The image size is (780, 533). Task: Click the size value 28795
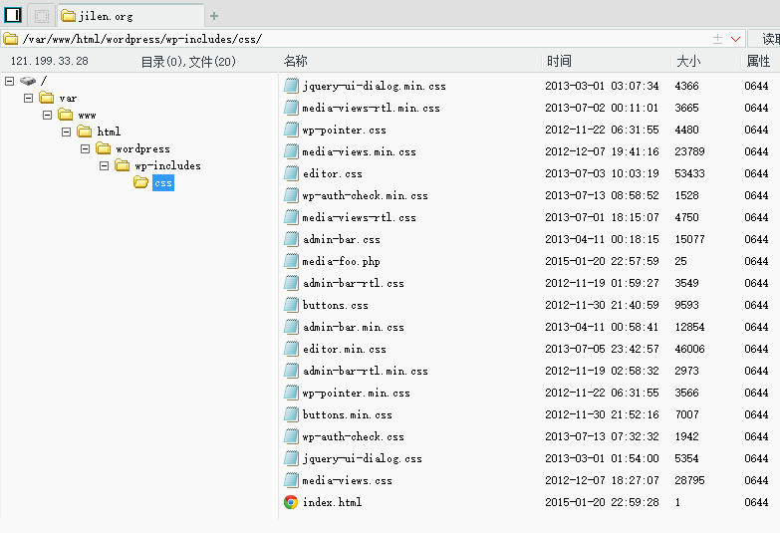tap(689, 480)
